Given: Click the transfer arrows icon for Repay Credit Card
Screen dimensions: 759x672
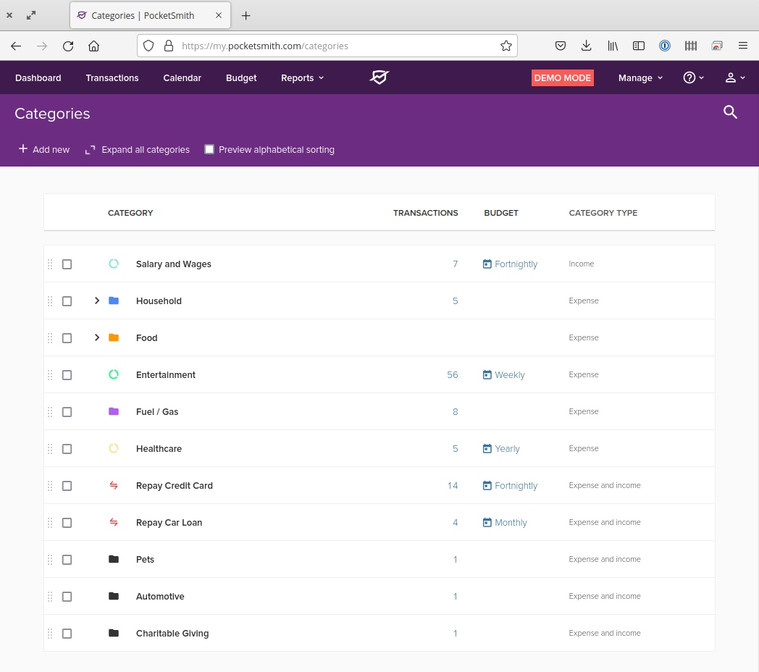Looking at the screenshot, I should pos(114,486).
